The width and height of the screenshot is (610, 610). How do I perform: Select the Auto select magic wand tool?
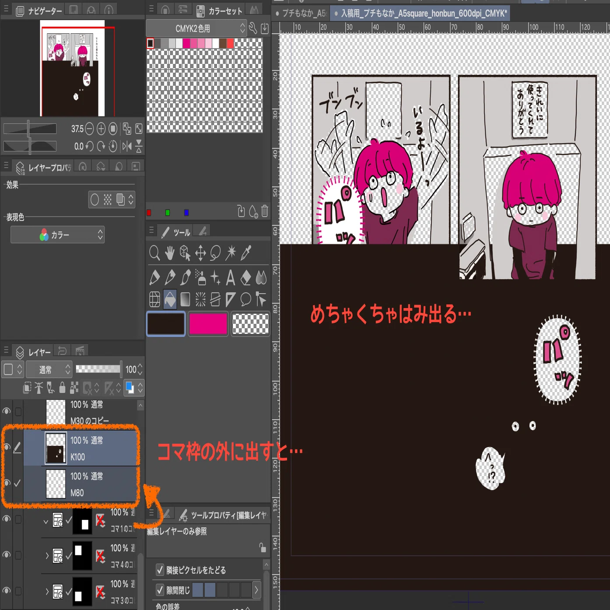point(231,253)
